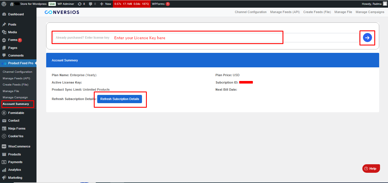Open Manage Feeds (API) in top navigation
Viewport: 388px width, 183px height.
pos(285,12)
